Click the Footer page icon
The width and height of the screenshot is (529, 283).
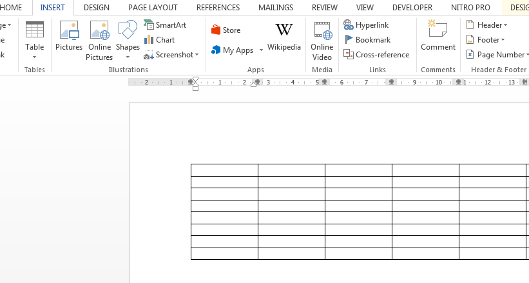coord(470,40)
